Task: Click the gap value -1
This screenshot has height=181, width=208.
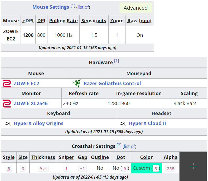Action: click(x=82, y=168)
